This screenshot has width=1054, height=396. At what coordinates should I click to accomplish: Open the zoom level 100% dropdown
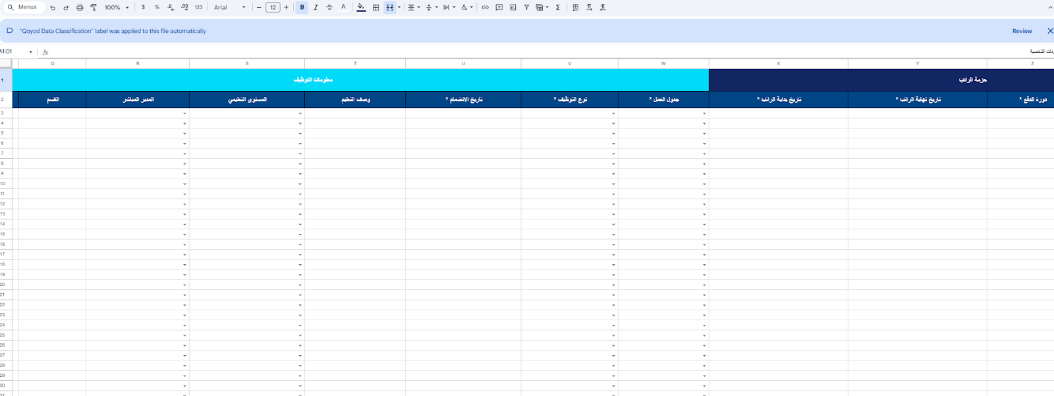pyautogui.click(x=117, y=8)
